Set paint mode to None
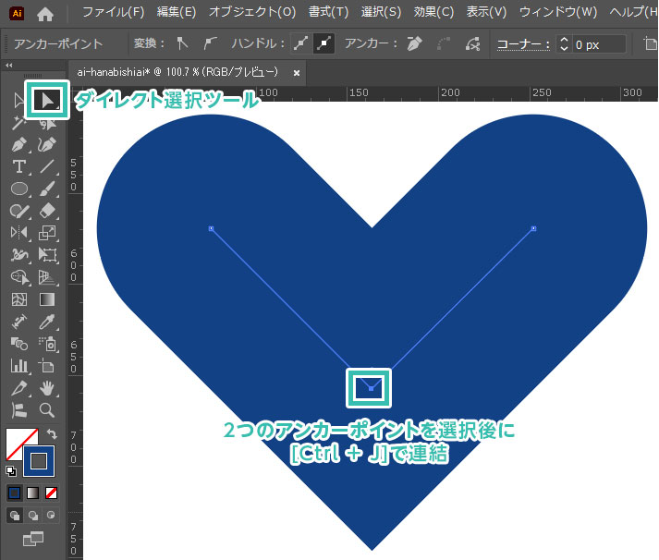This screenshot has width=659, height=560. (x=52, y=493)
